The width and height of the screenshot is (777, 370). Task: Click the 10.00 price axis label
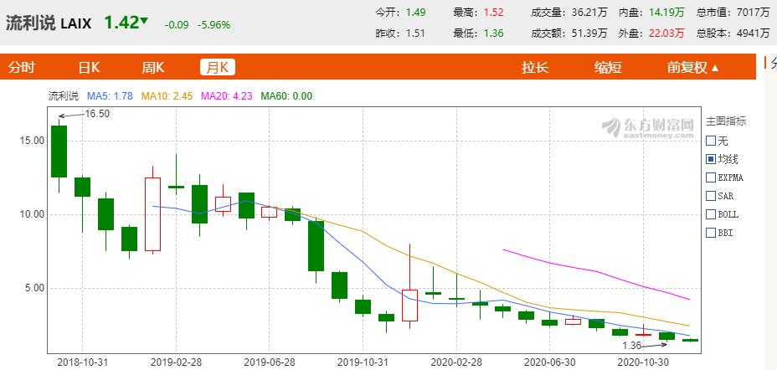pos(33,214)
